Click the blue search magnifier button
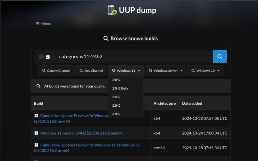The width and height of the screenshot is (258, 161). click(x=220, y=57)
